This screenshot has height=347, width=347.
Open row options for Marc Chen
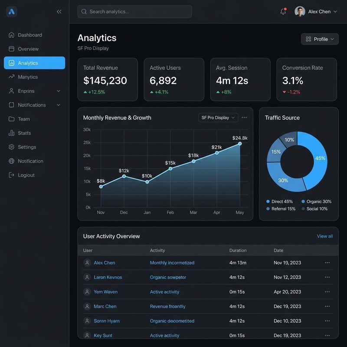[327, 306]
